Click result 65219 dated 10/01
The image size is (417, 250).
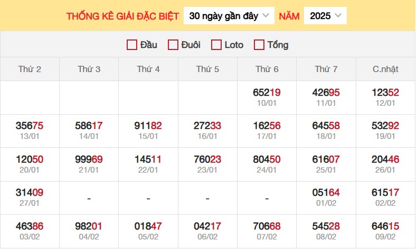point(267,93)
